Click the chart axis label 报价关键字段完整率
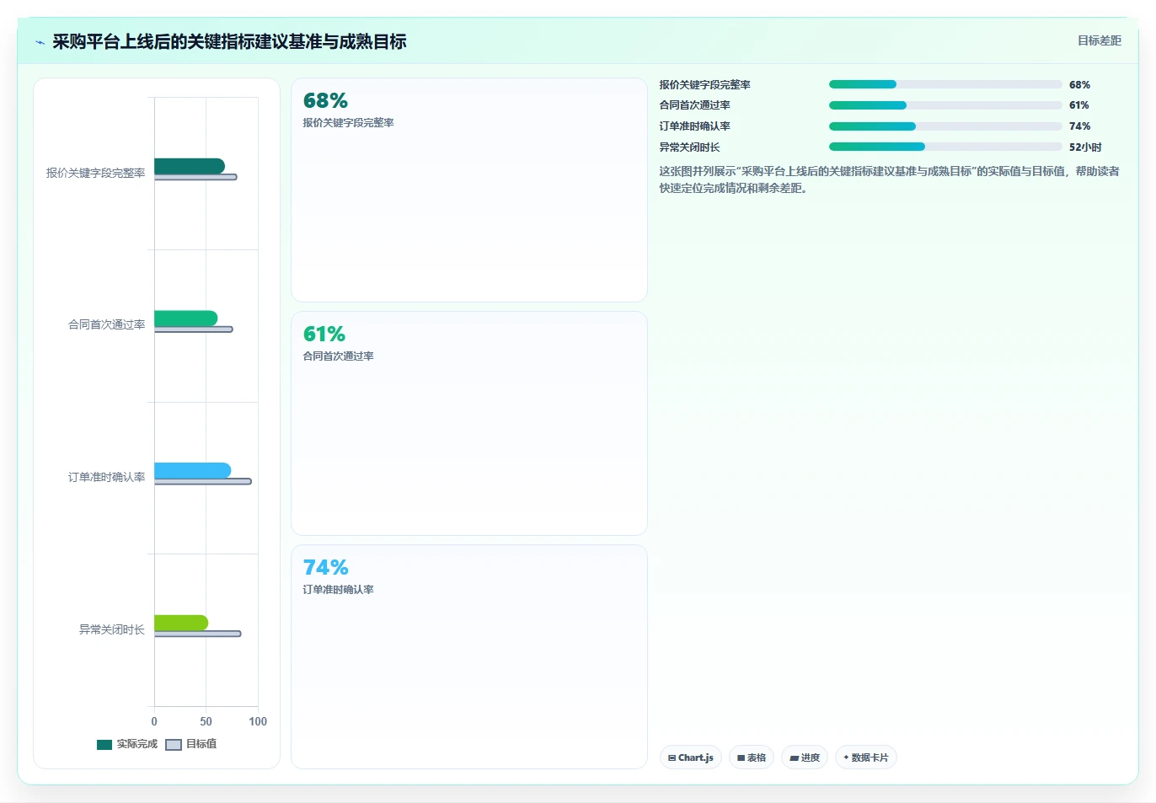 pos(95,173)
